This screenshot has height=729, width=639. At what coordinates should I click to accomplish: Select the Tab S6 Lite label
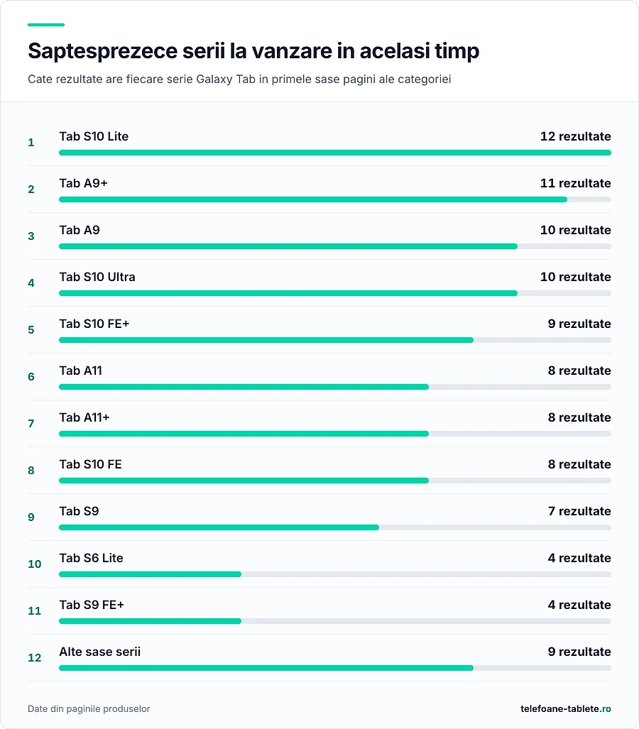[x=91, y=558]
